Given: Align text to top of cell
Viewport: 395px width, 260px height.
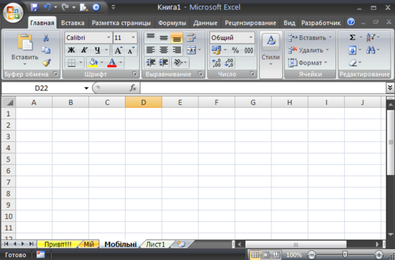Looking at the screenshot, I should pos(151,37).
